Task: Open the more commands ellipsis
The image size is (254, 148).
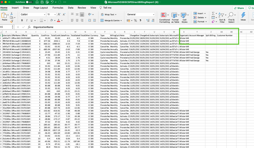Action: click(x=65, y=2)
